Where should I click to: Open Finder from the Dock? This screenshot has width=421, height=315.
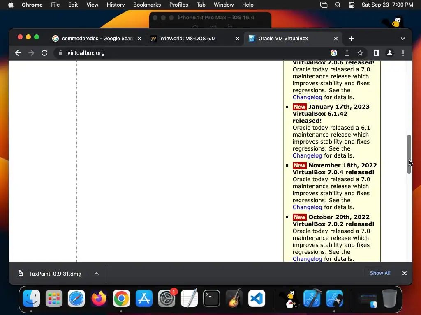[x=31, y=299]
